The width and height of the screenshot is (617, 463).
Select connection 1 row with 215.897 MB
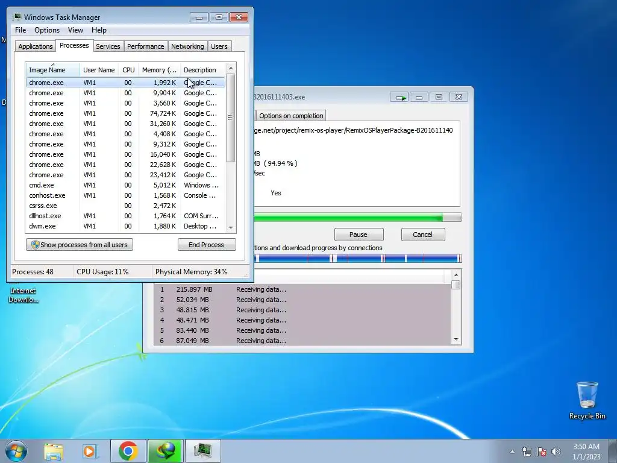tap(302, 289)
